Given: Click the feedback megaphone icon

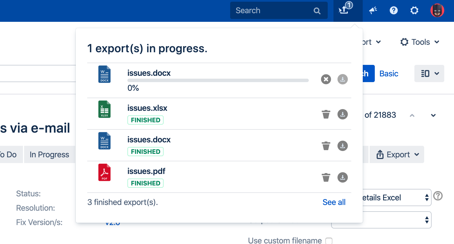Looking at the screenshot, I should (373, 11).
